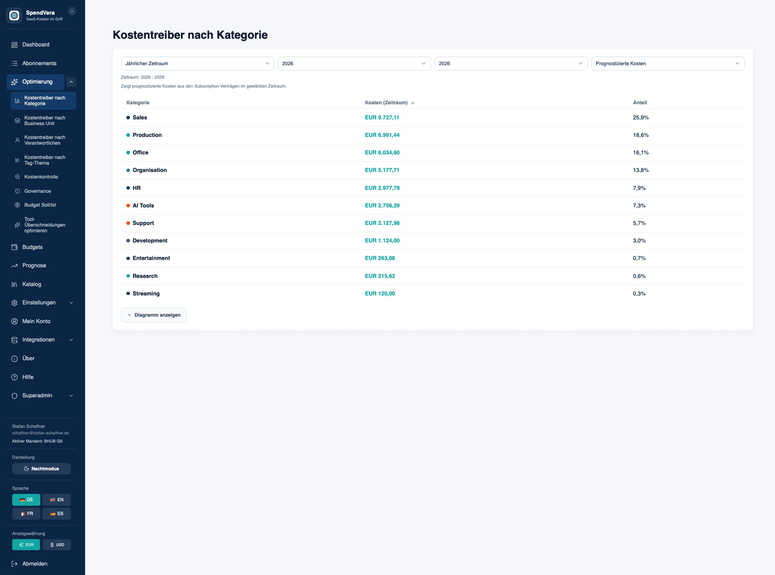Select the Sales category row
The width and height of the screenshot is (775, 575).
pos(140,118)
